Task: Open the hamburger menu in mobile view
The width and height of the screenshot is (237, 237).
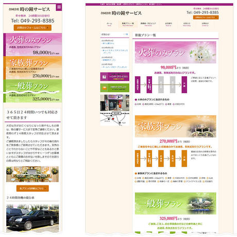Action: click(x=59, y=7)
